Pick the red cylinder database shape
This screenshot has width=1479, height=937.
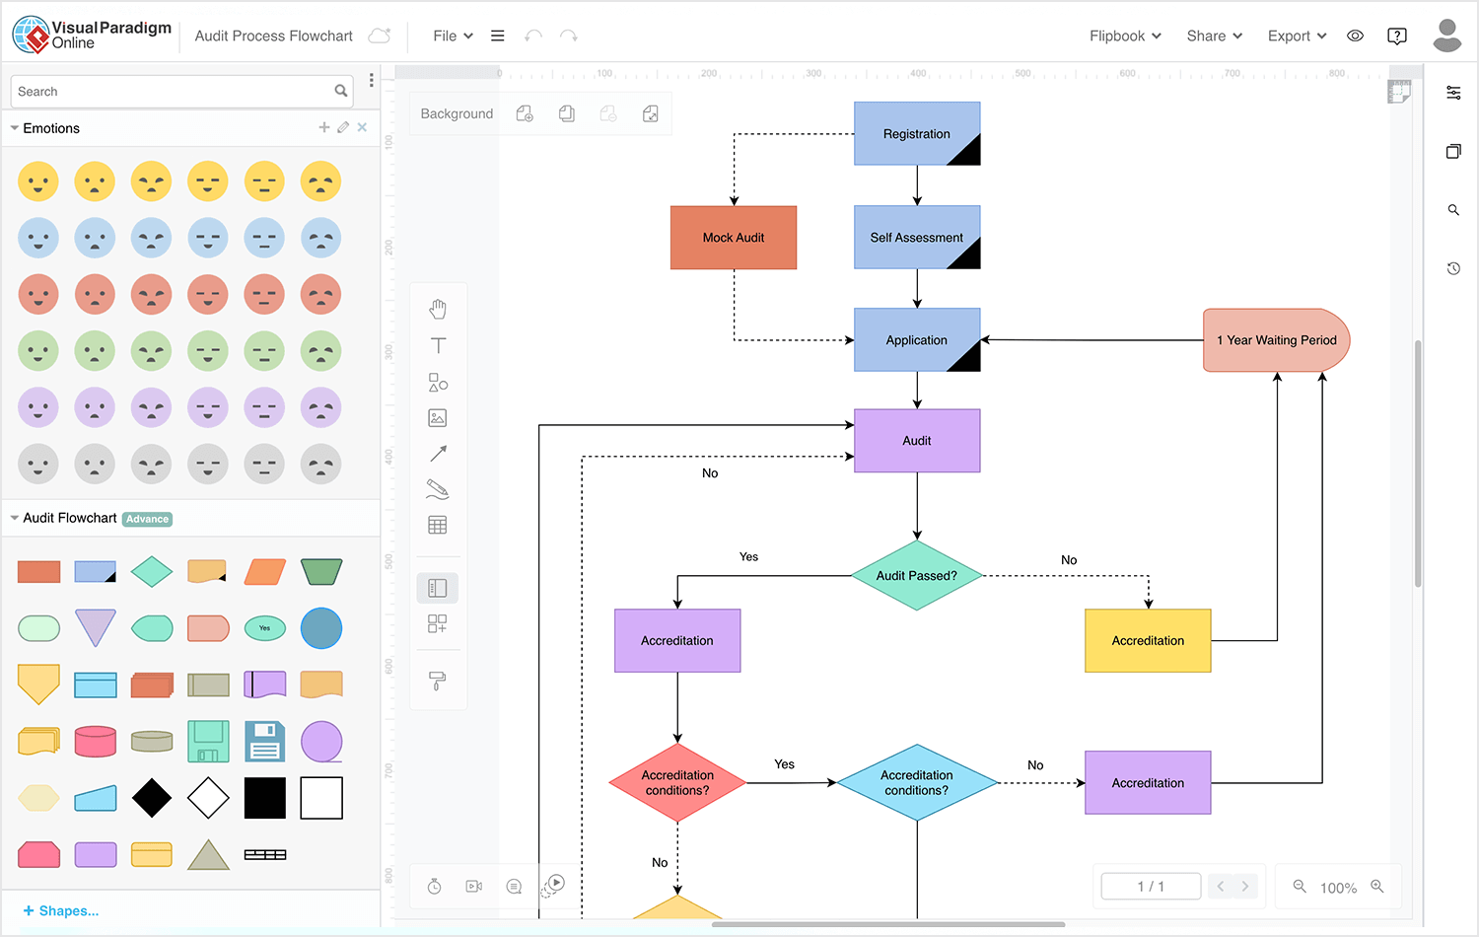point(96,742)
